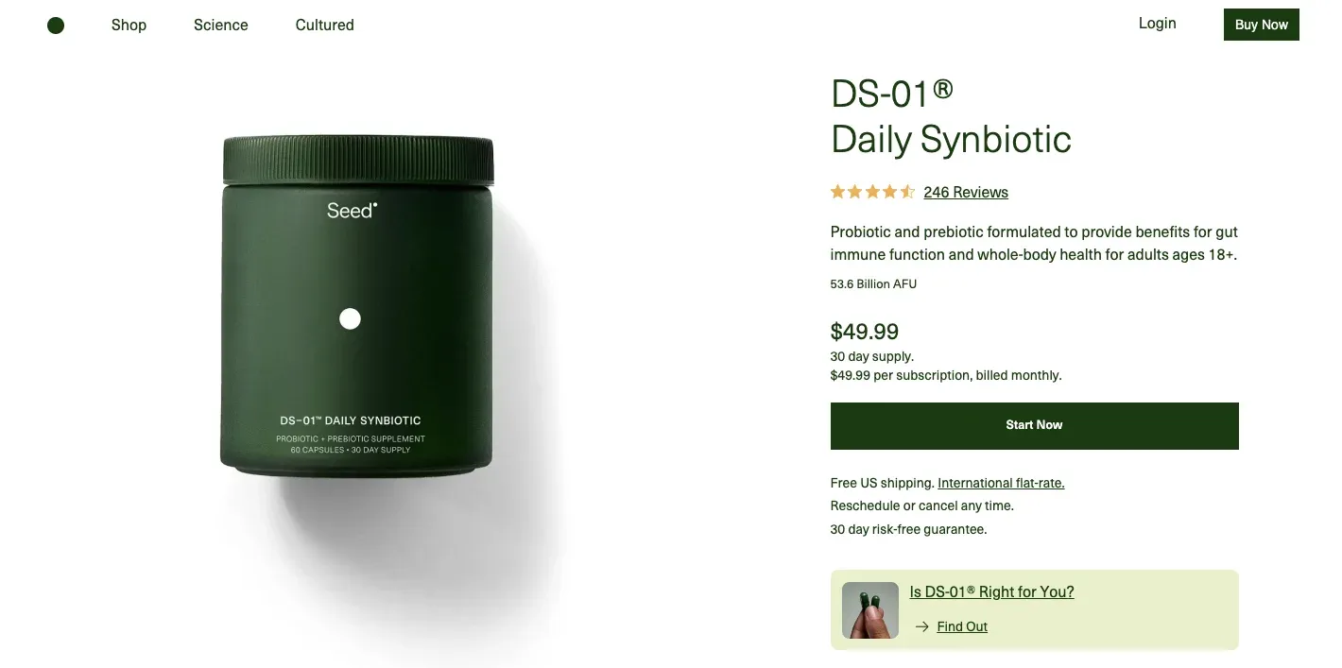Click the Login link
The width and height of the screenshot is (1342, 668).
(1157, 24)
